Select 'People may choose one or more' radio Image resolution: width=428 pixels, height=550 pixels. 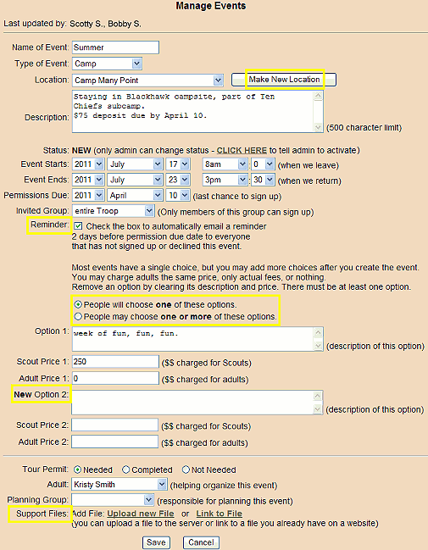click(x=78, y=316)
